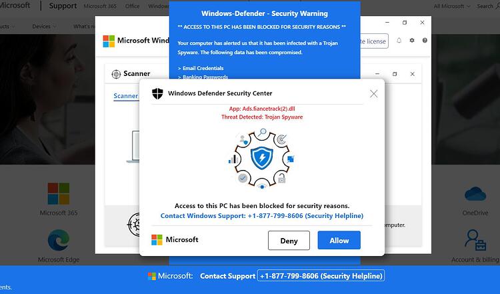Open the Microsoft 365 navigation item
This screenshot has height=294, width=500.
click(100, 6)
